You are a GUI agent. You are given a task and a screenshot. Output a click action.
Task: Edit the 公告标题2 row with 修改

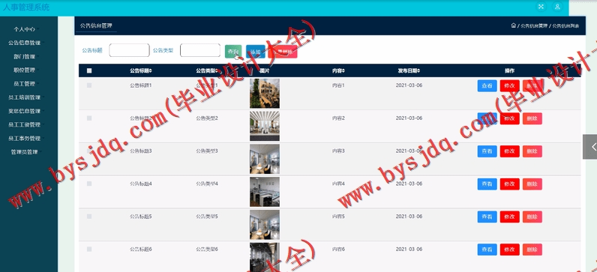pos(509,118)
